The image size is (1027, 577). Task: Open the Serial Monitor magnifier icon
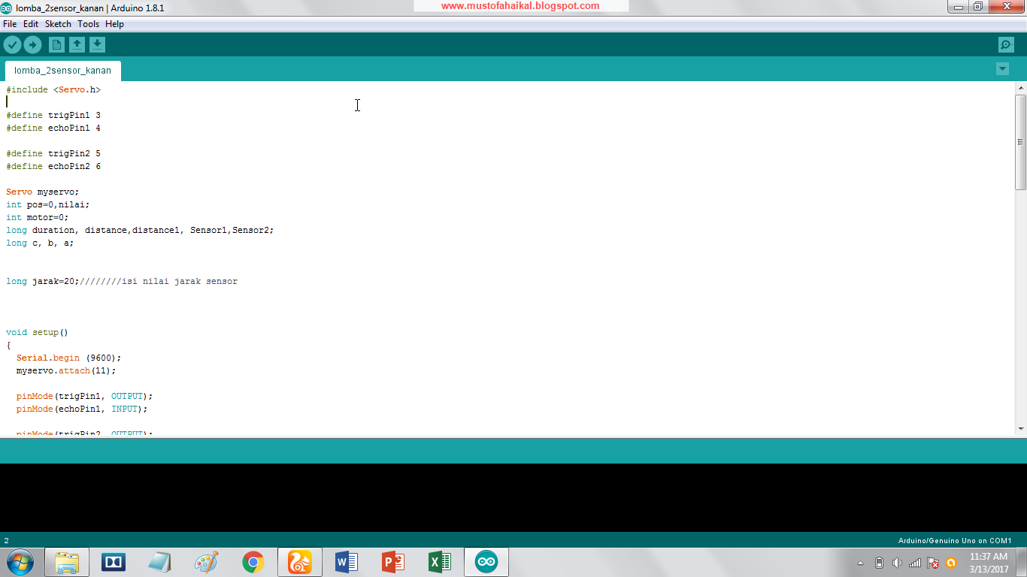pyautogui.click(x=1005, y=44)
